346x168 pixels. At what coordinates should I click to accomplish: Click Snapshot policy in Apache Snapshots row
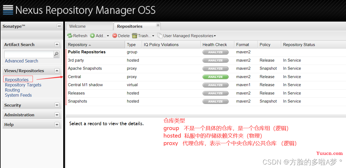click(268, 68)
